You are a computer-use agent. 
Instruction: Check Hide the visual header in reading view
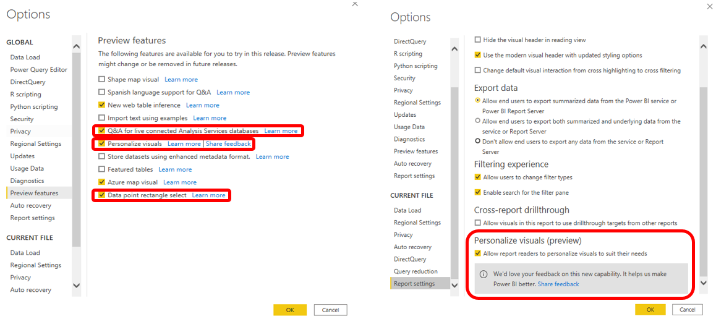pos(478,40)
